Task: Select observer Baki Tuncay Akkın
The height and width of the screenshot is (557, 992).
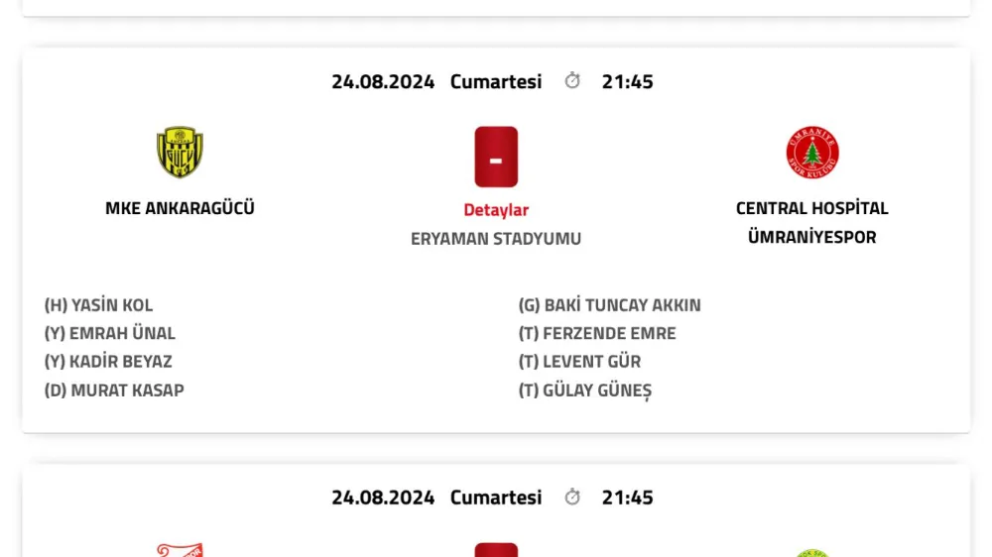Action: pyautogui.click(x=609, y=305)
